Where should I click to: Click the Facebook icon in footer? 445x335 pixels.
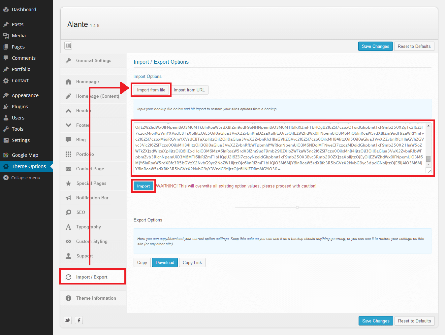(79, 320)
